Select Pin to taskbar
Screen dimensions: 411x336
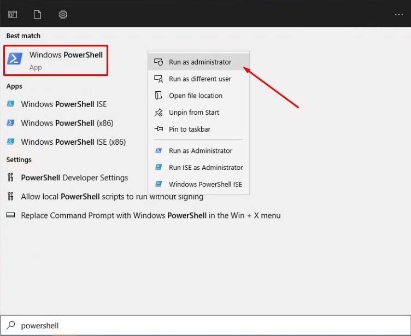[x=199, y=129]
